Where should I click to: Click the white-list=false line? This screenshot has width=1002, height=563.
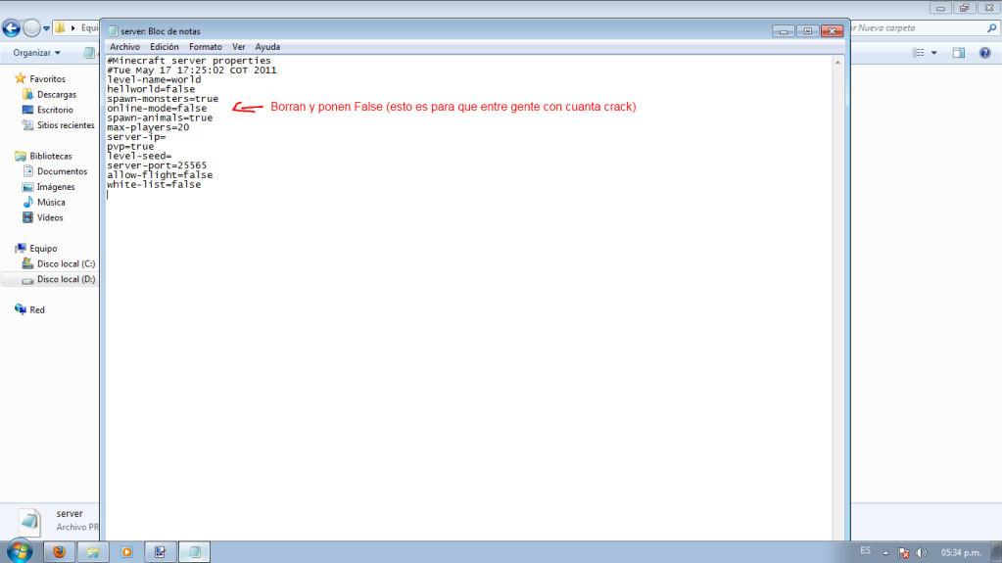click(x=154, y=185)
